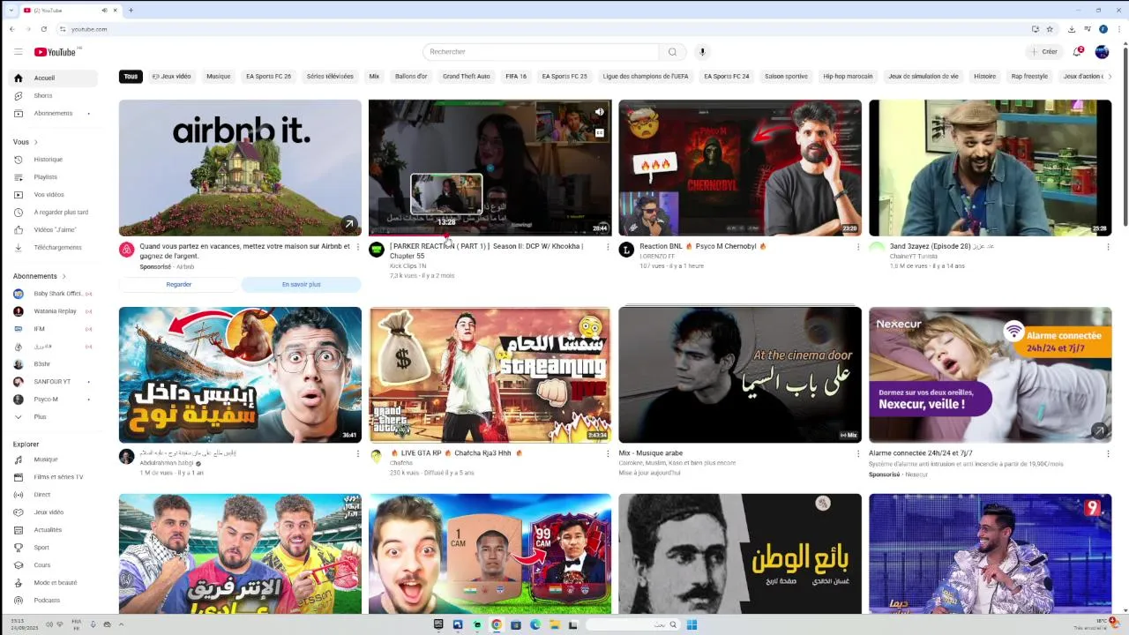
Task: Open options menu for Airbnb ad
Action: click(357, 247)
